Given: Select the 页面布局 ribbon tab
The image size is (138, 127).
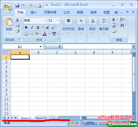Looking at the screenshot, I should 50,12.
